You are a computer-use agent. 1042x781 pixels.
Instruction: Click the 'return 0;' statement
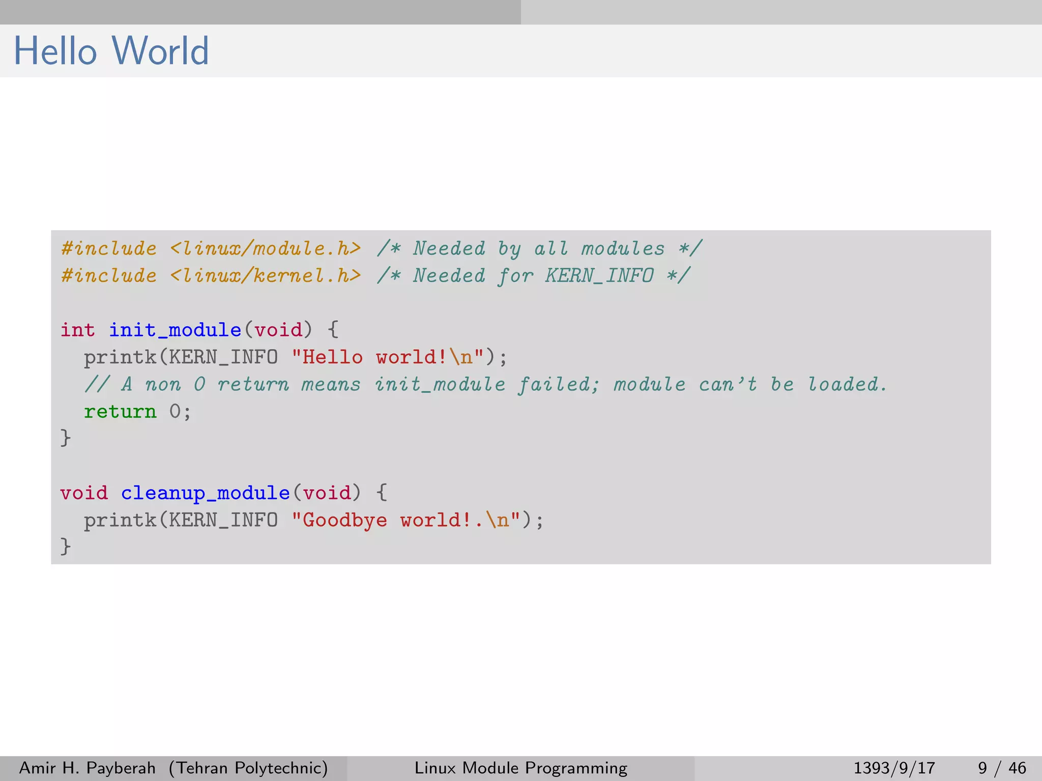[137, 411]
